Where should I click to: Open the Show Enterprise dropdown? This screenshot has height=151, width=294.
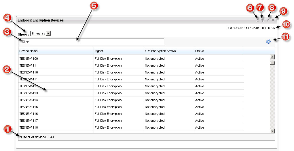click(40, 34)
